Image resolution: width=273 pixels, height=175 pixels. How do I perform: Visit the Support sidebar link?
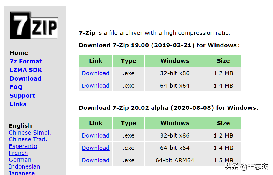pos(22,96)
